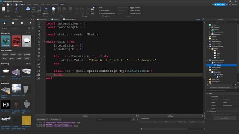This screenshot has height=134, width=239.
Task: Switch to the Baseplate document tab
Action: coord(42,20)
